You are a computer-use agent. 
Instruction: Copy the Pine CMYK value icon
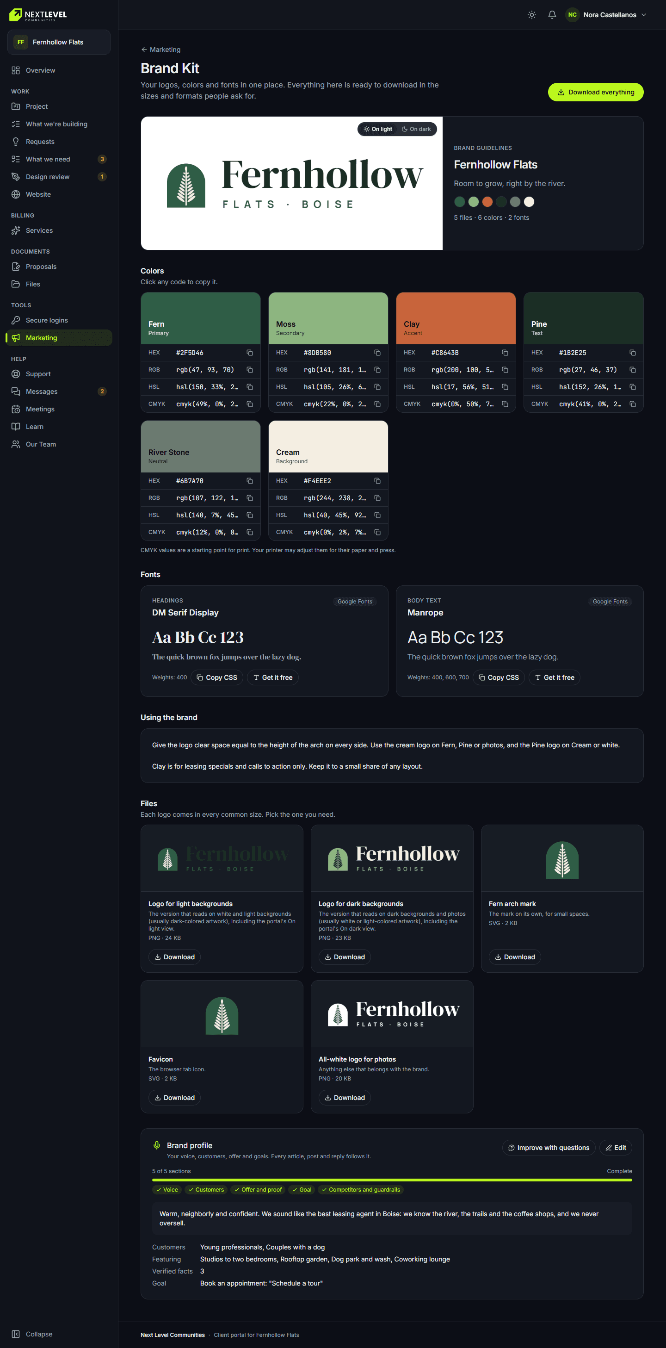point(633,404)
